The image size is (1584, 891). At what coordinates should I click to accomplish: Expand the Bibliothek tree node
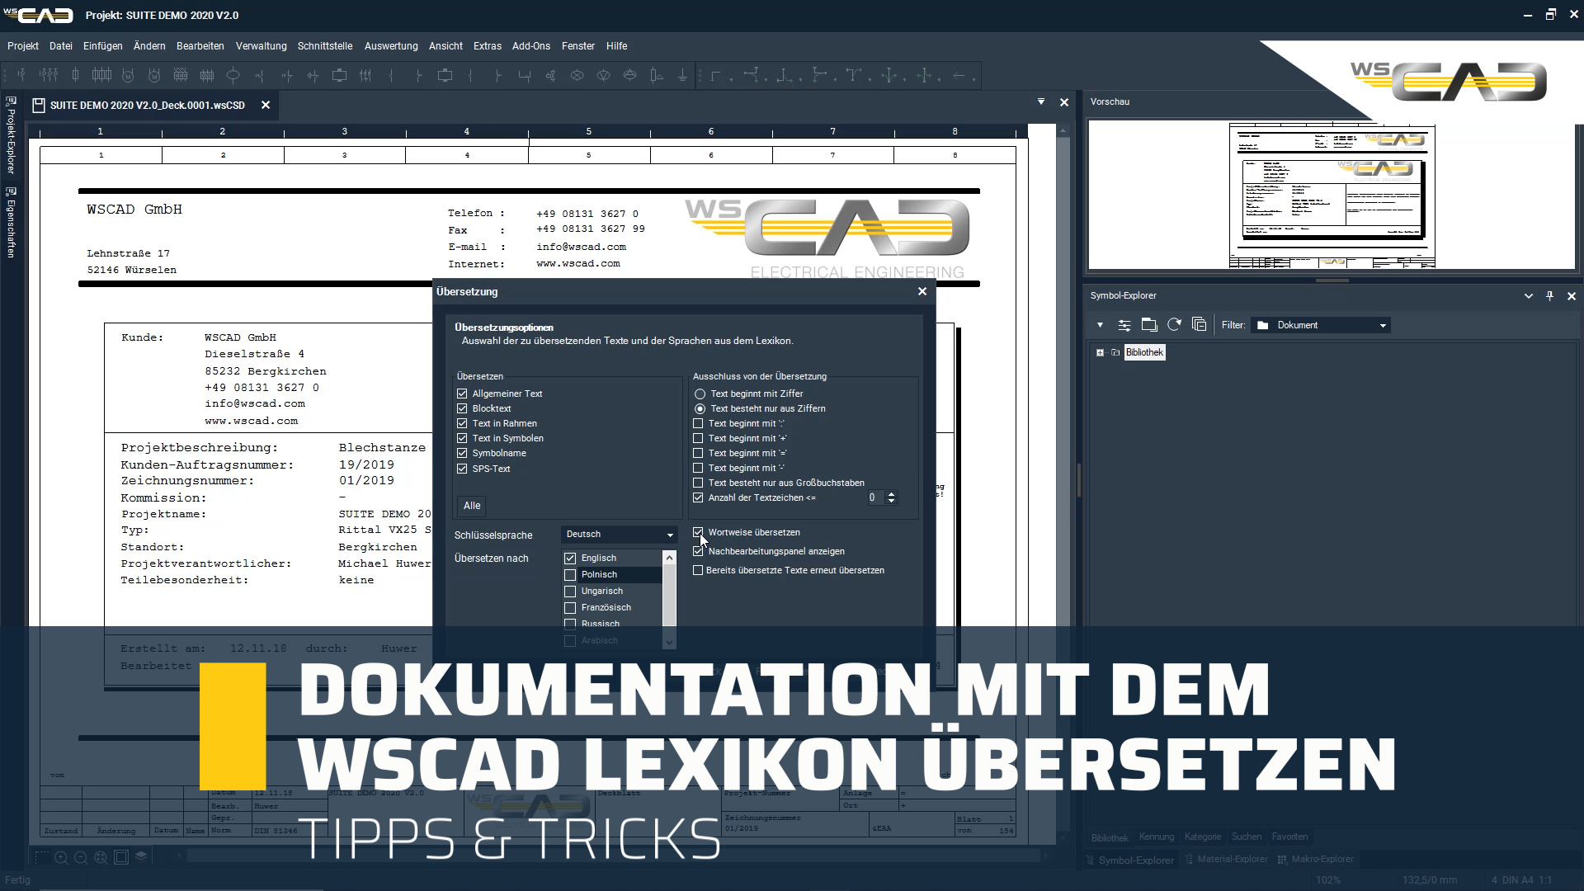1100,352
